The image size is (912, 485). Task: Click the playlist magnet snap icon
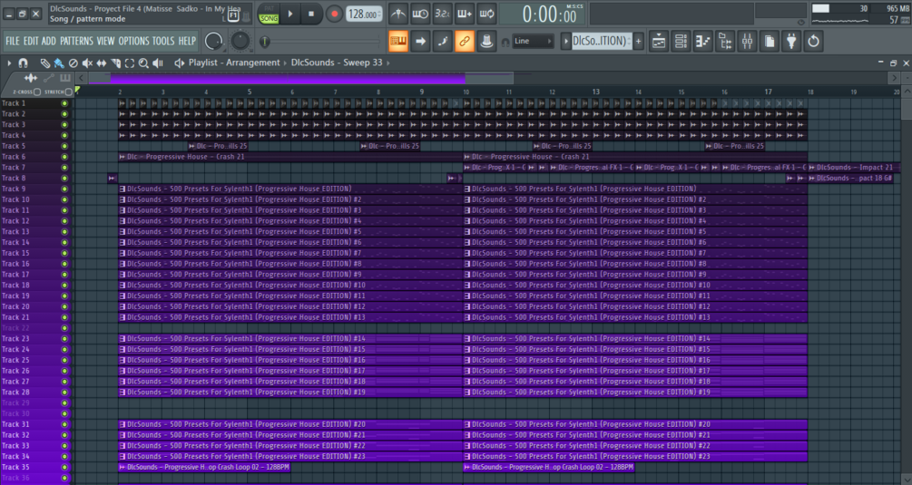coord(24,63)
